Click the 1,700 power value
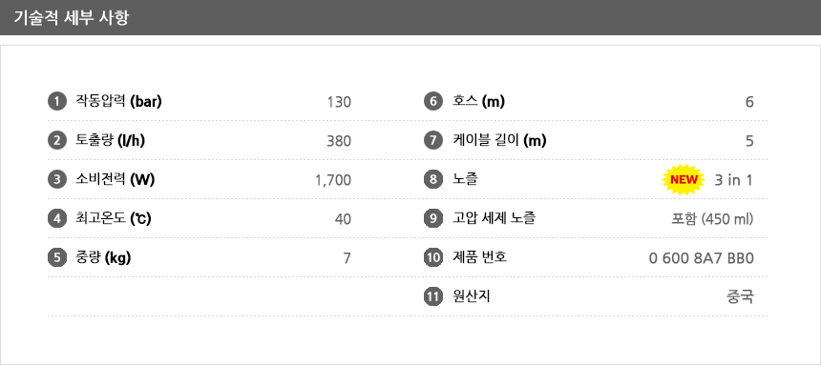The image size is (821, 365). (333, 180)
